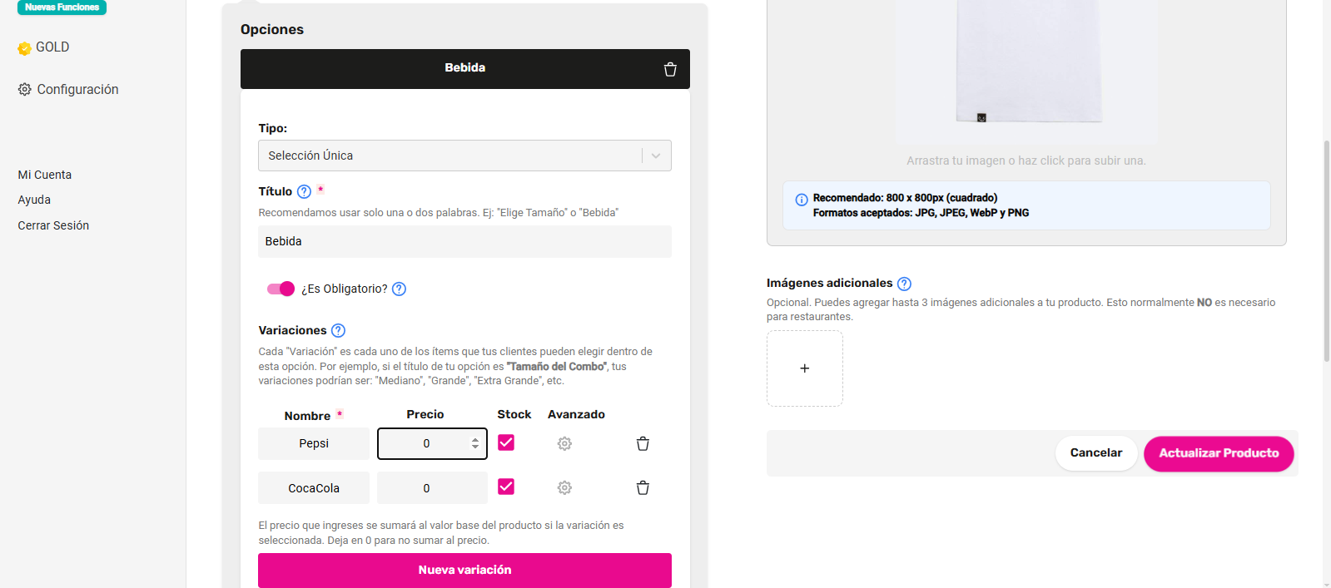Click the Título help question mark icon
This screenshot has width=1331, height=588.
click(304, 192)
